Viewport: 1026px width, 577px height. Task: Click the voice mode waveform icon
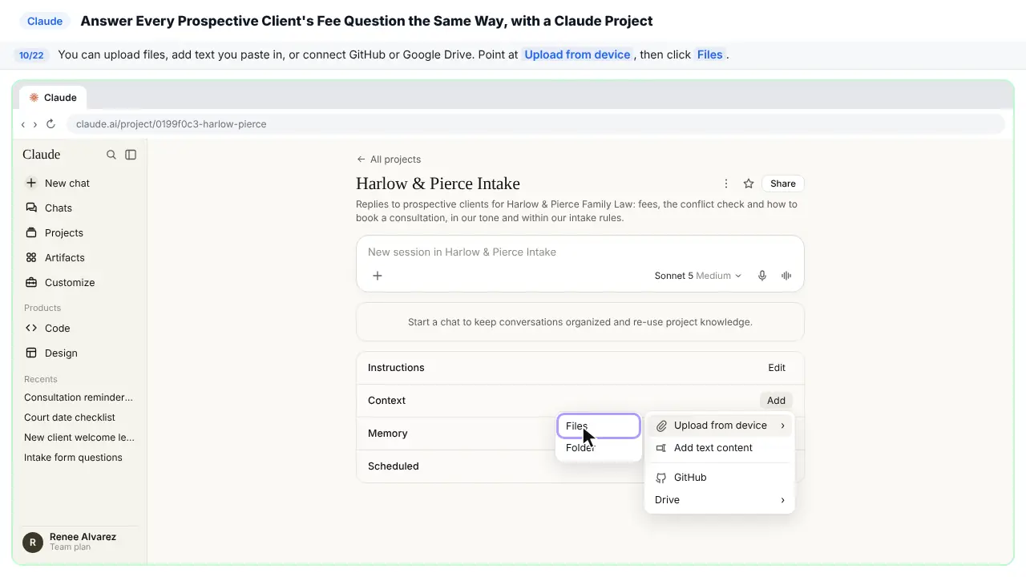(786, 276)
